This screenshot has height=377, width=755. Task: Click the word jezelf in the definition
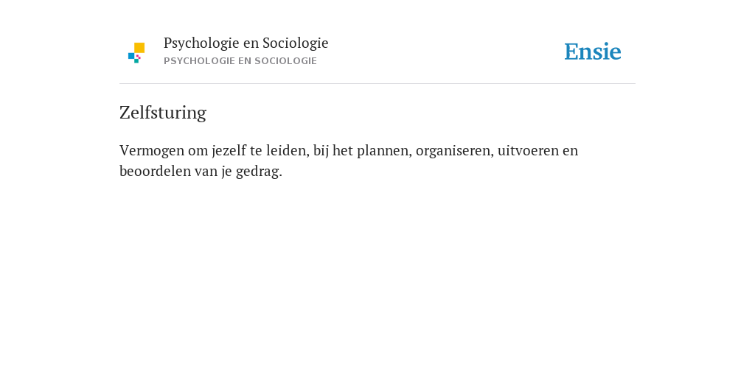(229, 151)
